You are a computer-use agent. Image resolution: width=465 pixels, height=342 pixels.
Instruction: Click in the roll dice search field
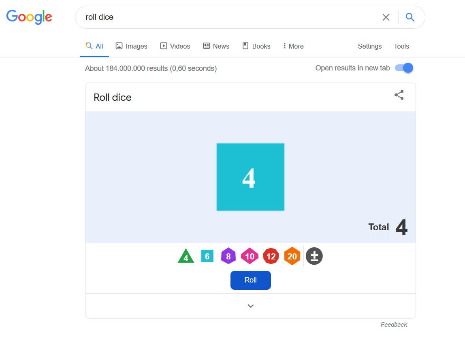[x=227, y=17]
